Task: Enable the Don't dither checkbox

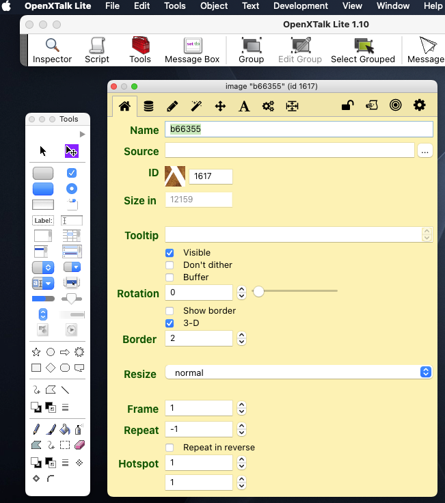Action: coord(170,265)
